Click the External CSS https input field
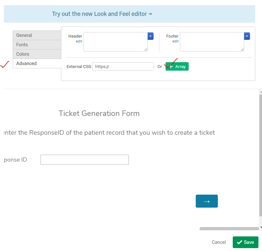262x251 pixels. pos(123,66)
